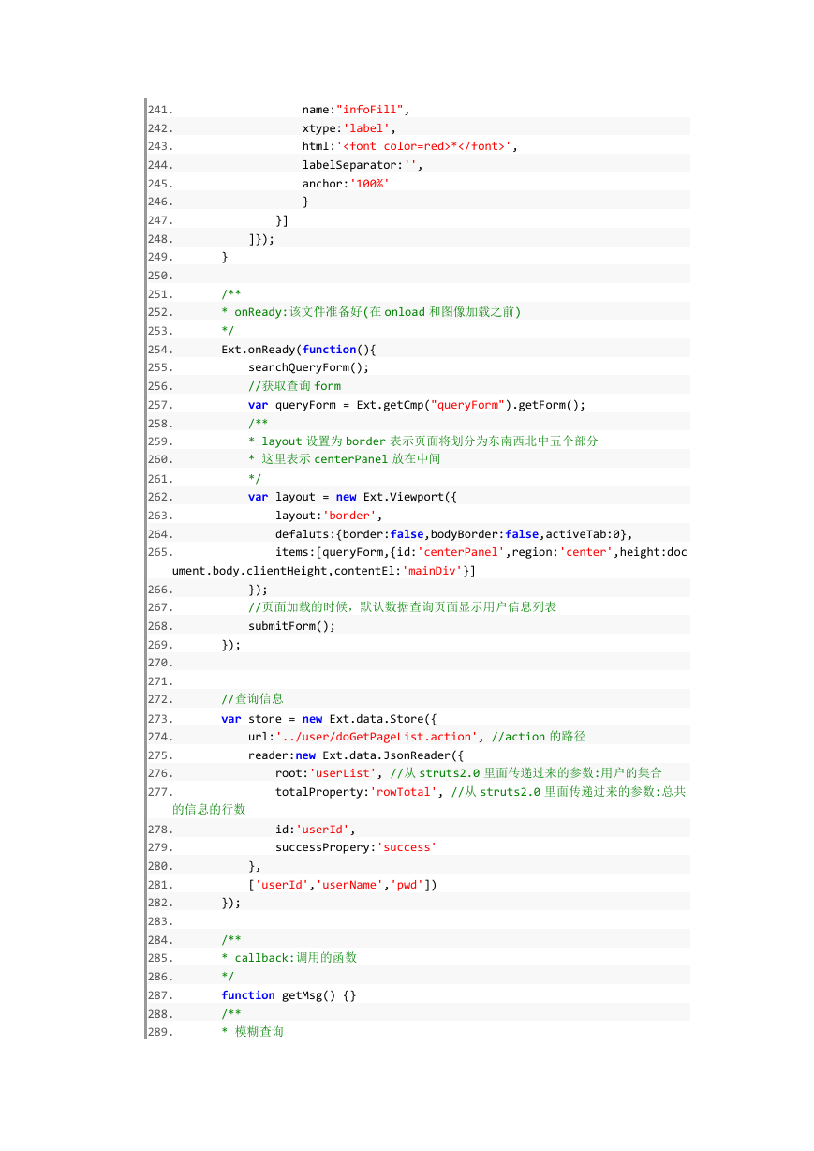Image resolution: width=814 pixels, height=1151 pixels.
Task: Click the //获取查询 form comment
Action: pos(294,386)
